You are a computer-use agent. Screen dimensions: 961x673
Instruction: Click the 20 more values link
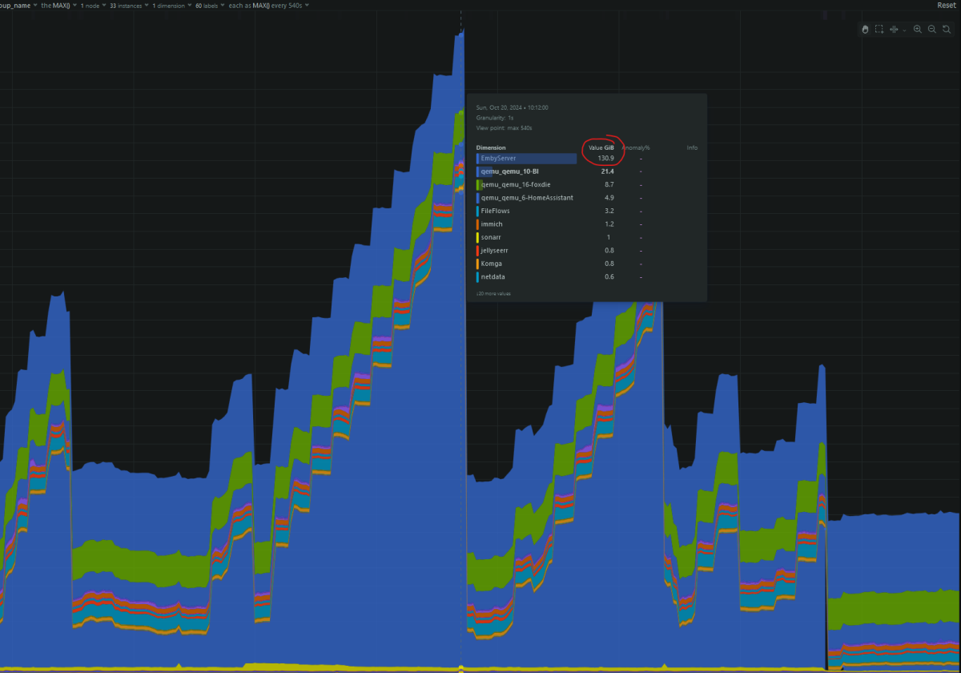click(x=493, y=294)
